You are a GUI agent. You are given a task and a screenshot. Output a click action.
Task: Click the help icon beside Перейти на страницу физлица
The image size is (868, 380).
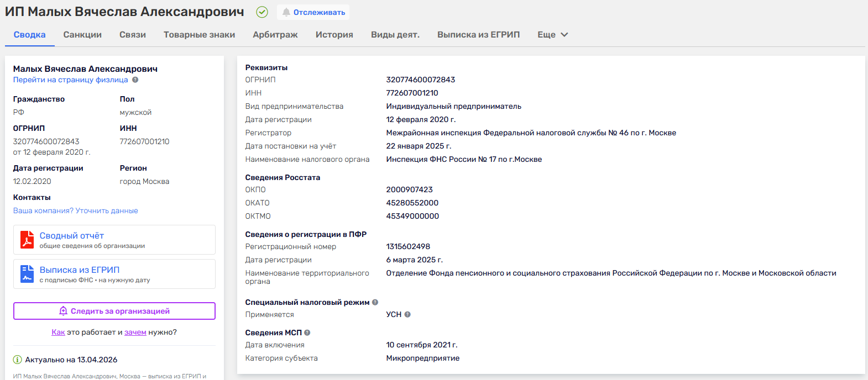(x=135, y=80)
